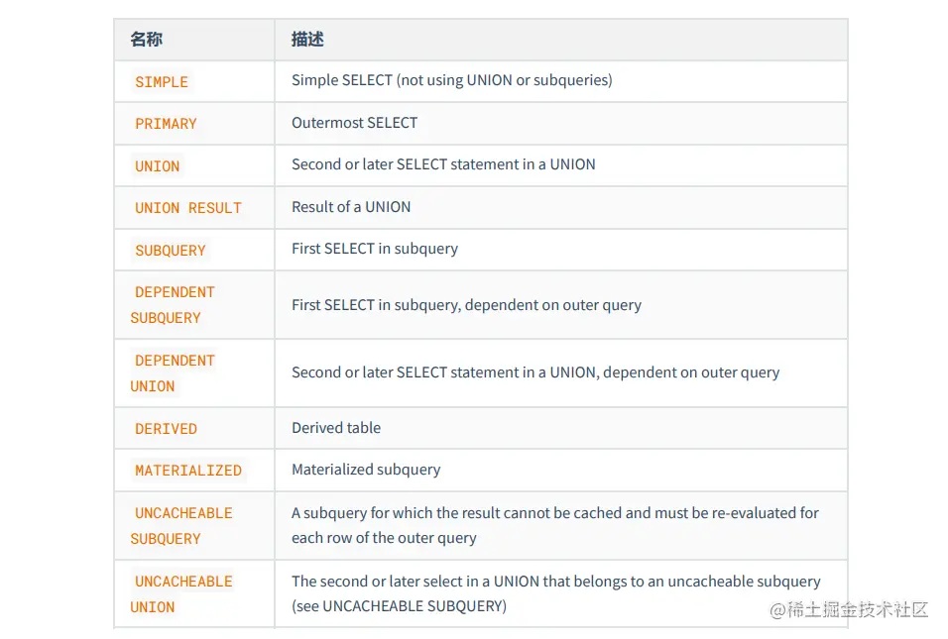Image resolution: width=948 pixels, height=639 pixels.
Task: Click the SIMPLE select type label
Action: (x=162, y=82)
